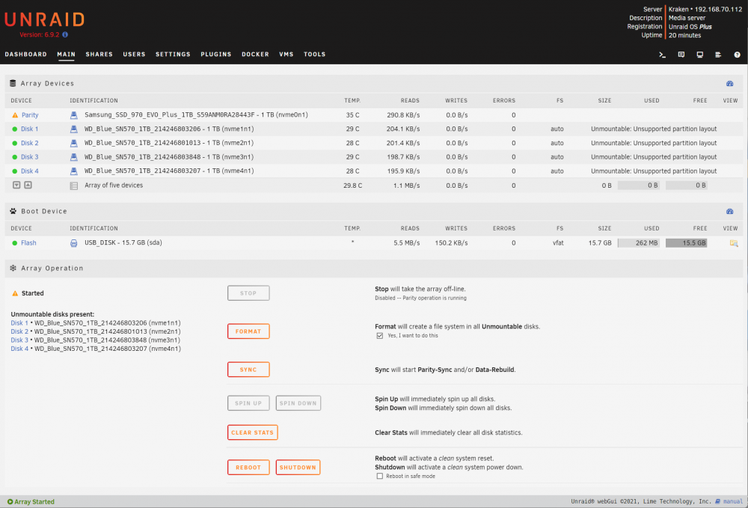Click the Flash green status indicator
Image resolution: width=748 pixels, height=508 pixels.
pos(15,243)
